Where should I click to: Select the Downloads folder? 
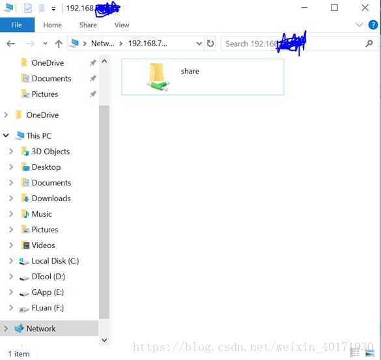51,198
